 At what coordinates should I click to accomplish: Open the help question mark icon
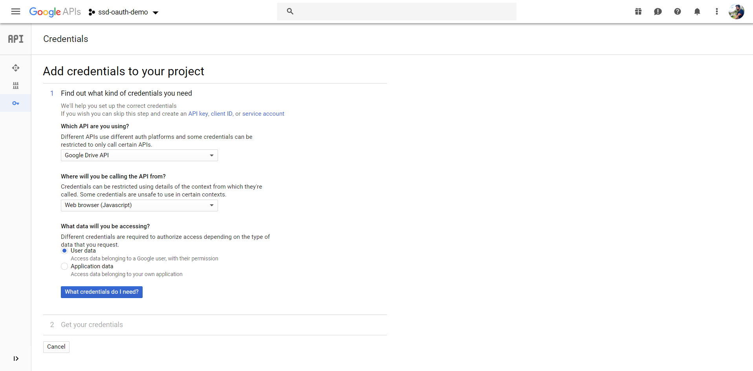tap(677, 12)
